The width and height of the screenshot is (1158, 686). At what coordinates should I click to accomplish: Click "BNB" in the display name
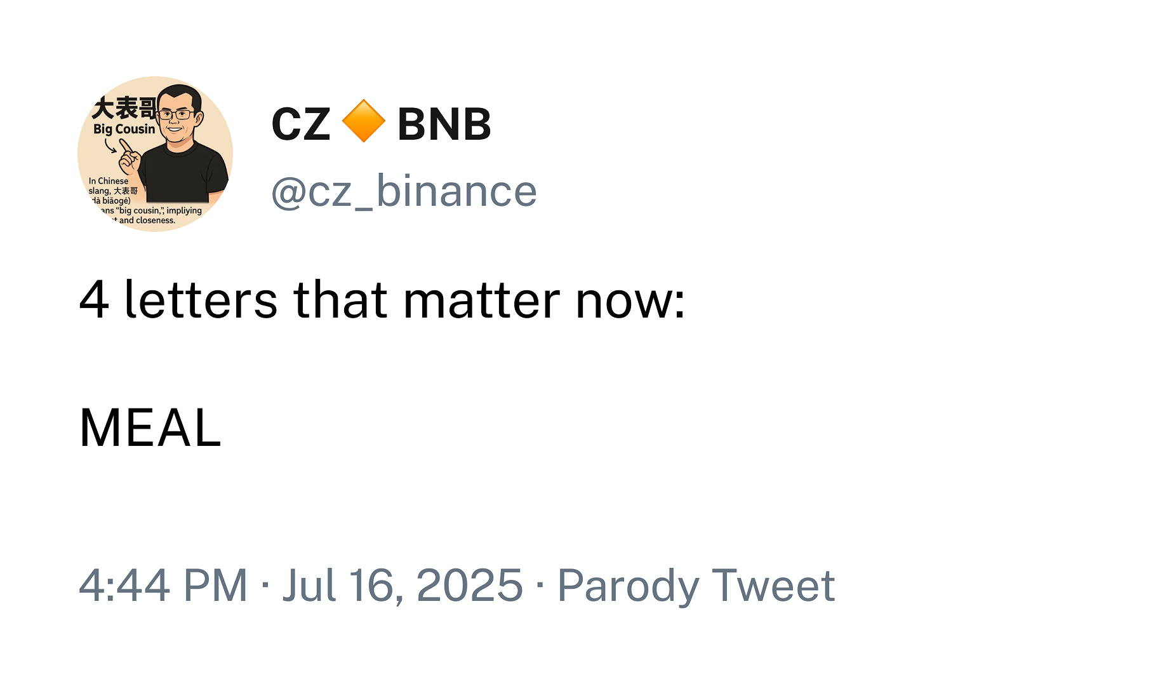(x=444, y=124)
